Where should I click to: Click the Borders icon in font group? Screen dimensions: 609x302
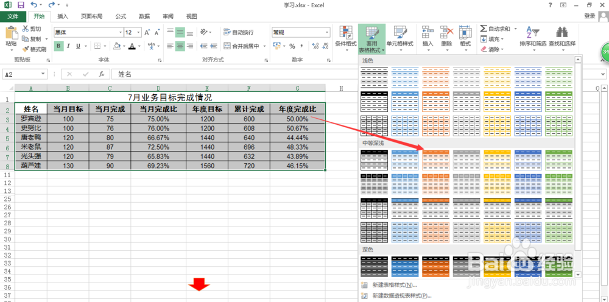[97, 46]
